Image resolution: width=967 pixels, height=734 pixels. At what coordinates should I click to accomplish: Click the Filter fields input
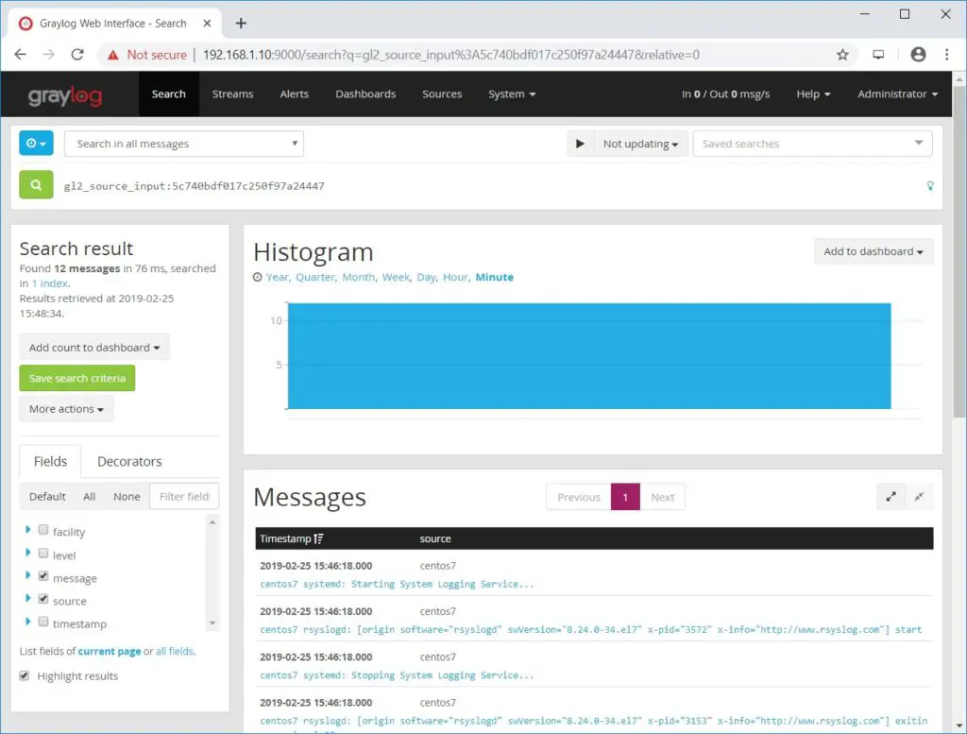pos(184,497)
